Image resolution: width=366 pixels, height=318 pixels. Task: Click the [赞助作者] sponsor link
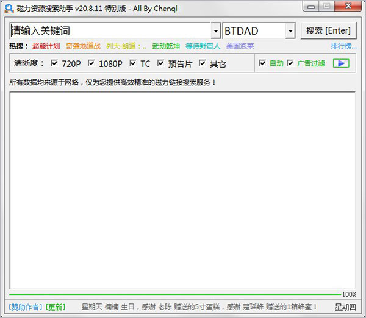pos(26,307)
